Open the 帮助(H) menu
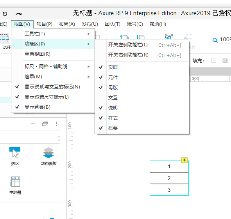Image resolution: width=231 pixels, height=219 pixels. (x=158, y=24)
